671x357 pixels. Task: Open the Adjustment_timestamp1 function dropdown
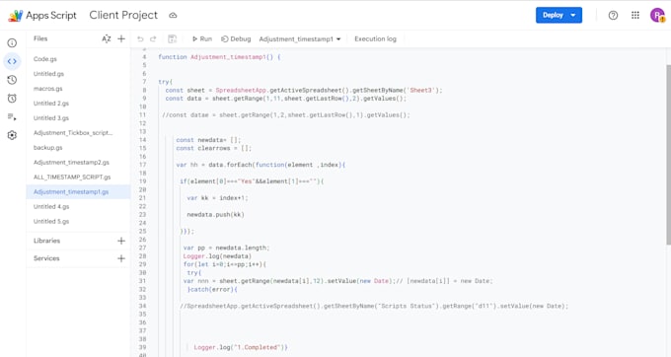pyautogui.click(x=300, y=38)
